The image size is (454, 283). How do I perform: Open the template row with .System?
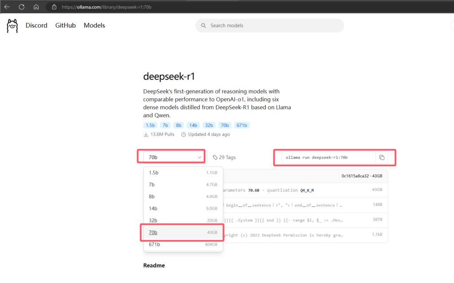coord(305,220)
